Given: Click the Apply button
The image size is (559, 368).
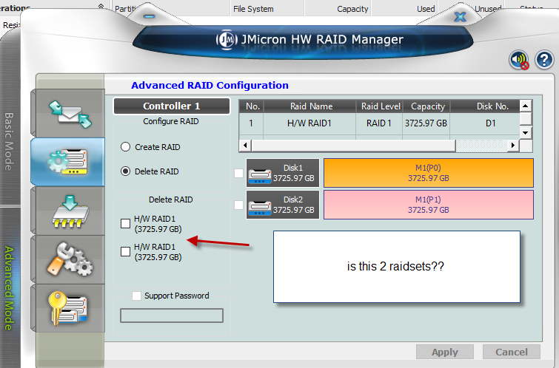Looking at the screenshot, I should (445, 352).
